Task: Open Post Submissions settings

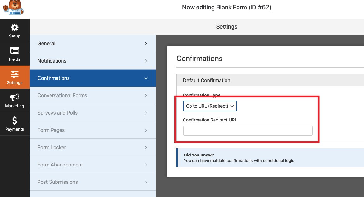Action: [x=58, y=182]
